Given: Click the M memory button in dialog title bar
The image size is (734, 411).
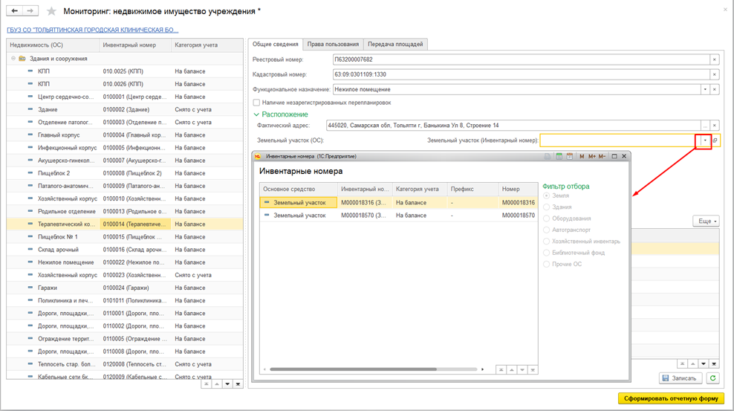Looking at the screenshot, I should tap(582, 156).
